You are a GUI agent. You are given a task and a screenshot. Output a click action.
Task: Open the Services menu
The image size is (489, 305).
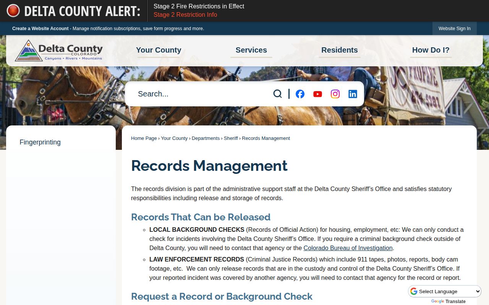(251, 50)
